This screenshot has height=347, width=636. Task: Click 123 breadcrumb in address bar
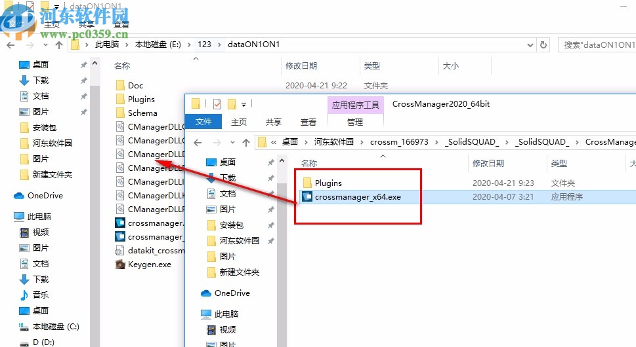click(x=204, y=45)
